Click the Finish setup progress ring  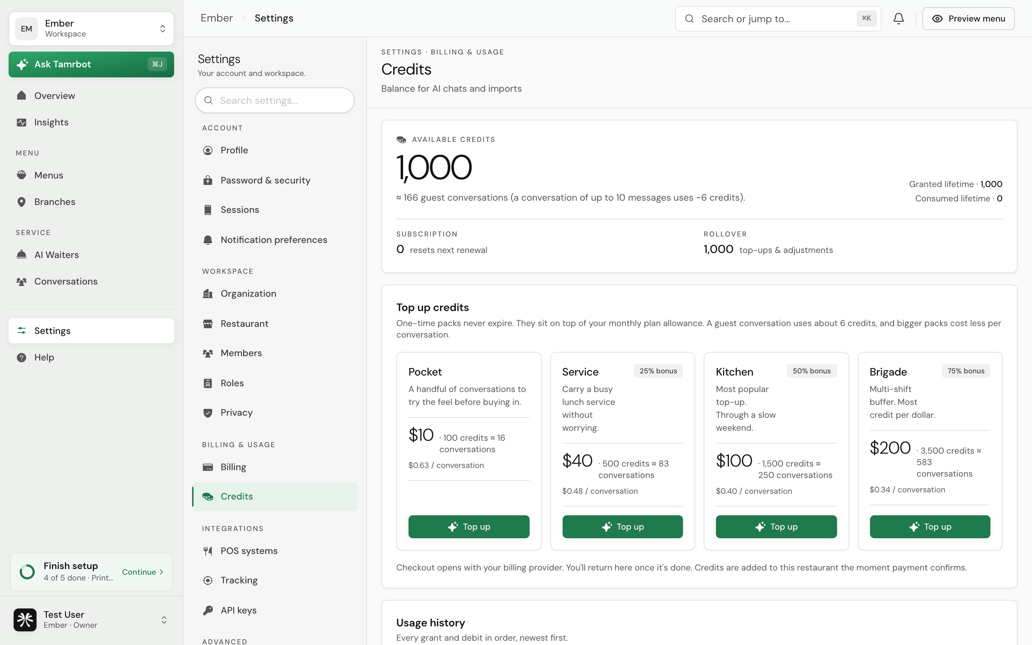pyautogui.click(x=27, y=572)
